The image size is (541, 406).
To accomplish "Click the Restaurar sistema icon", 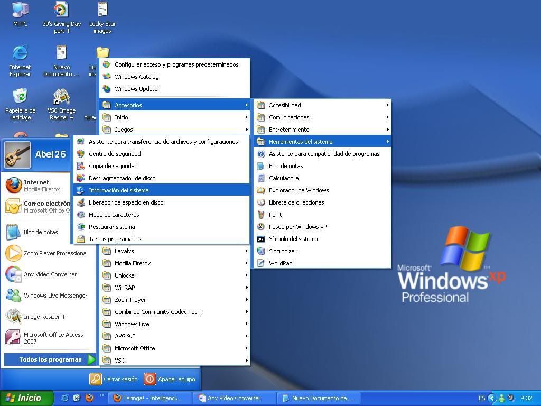I will coord(81,227).
